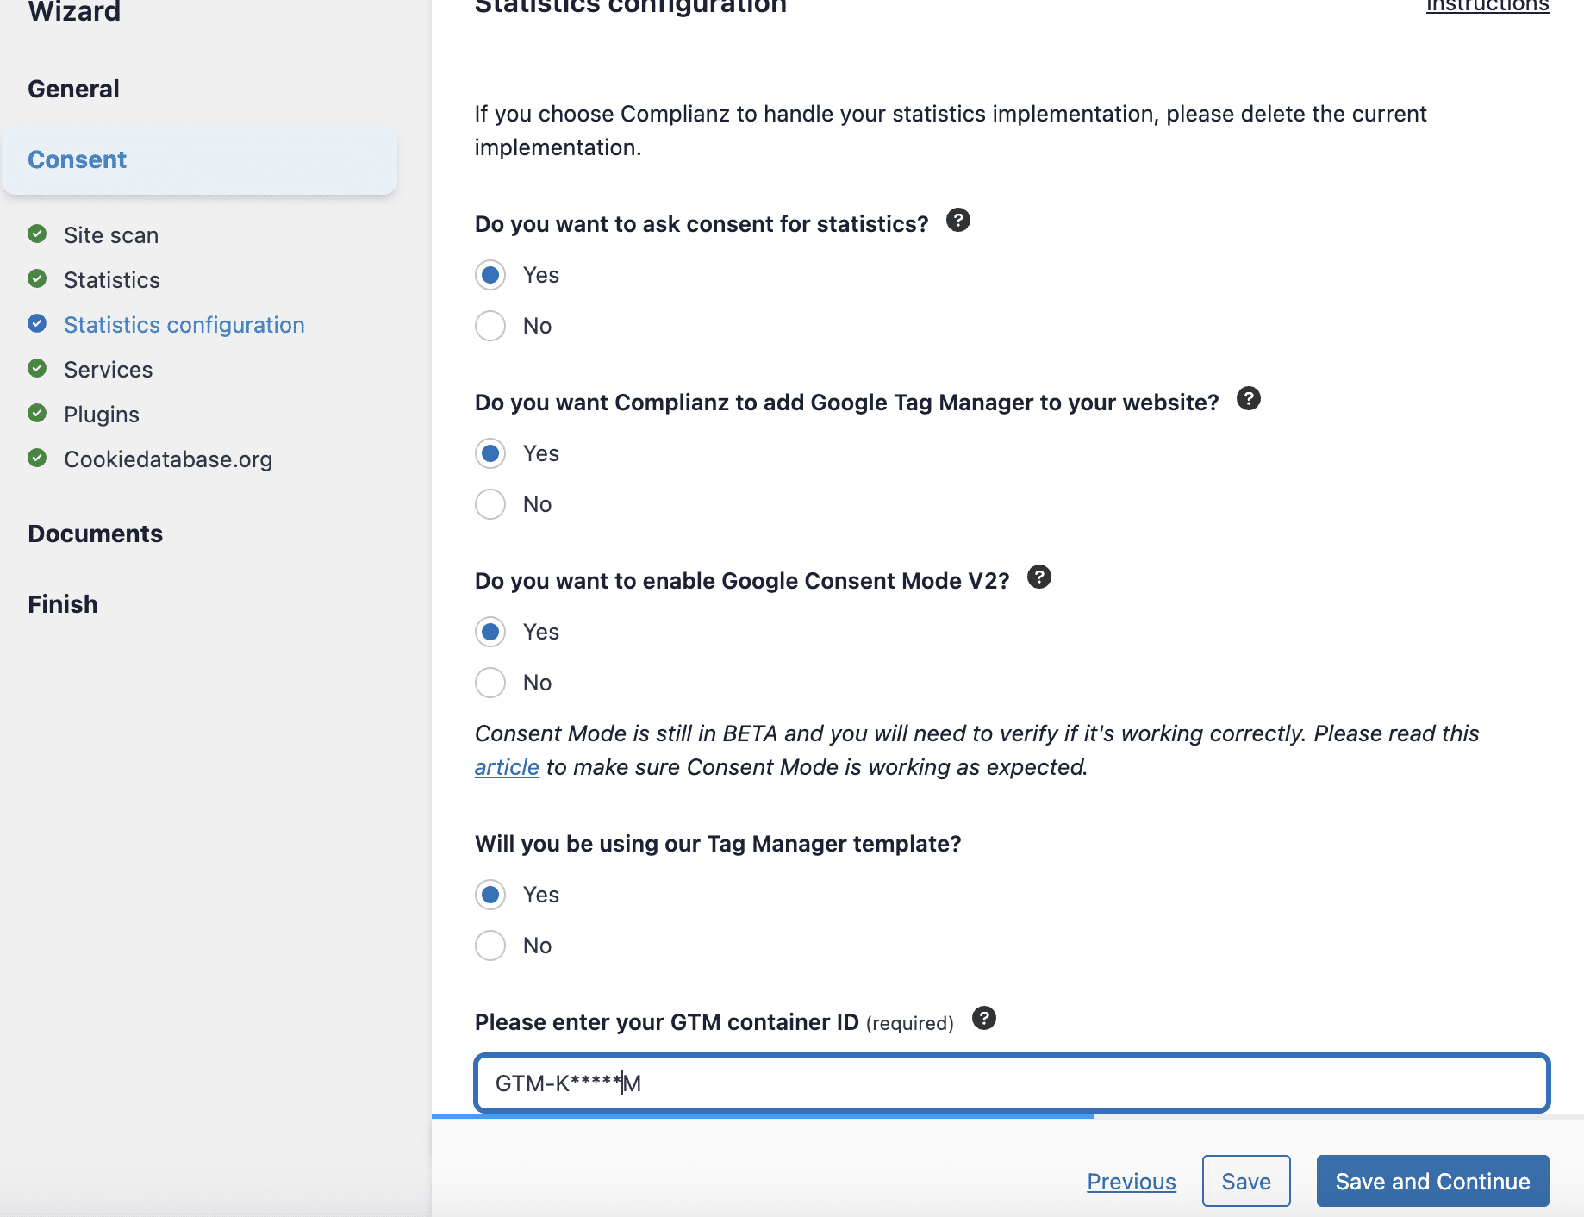Click the checkmark icon next to Services
This screenshot has width=1584, height=1217.
37,368
